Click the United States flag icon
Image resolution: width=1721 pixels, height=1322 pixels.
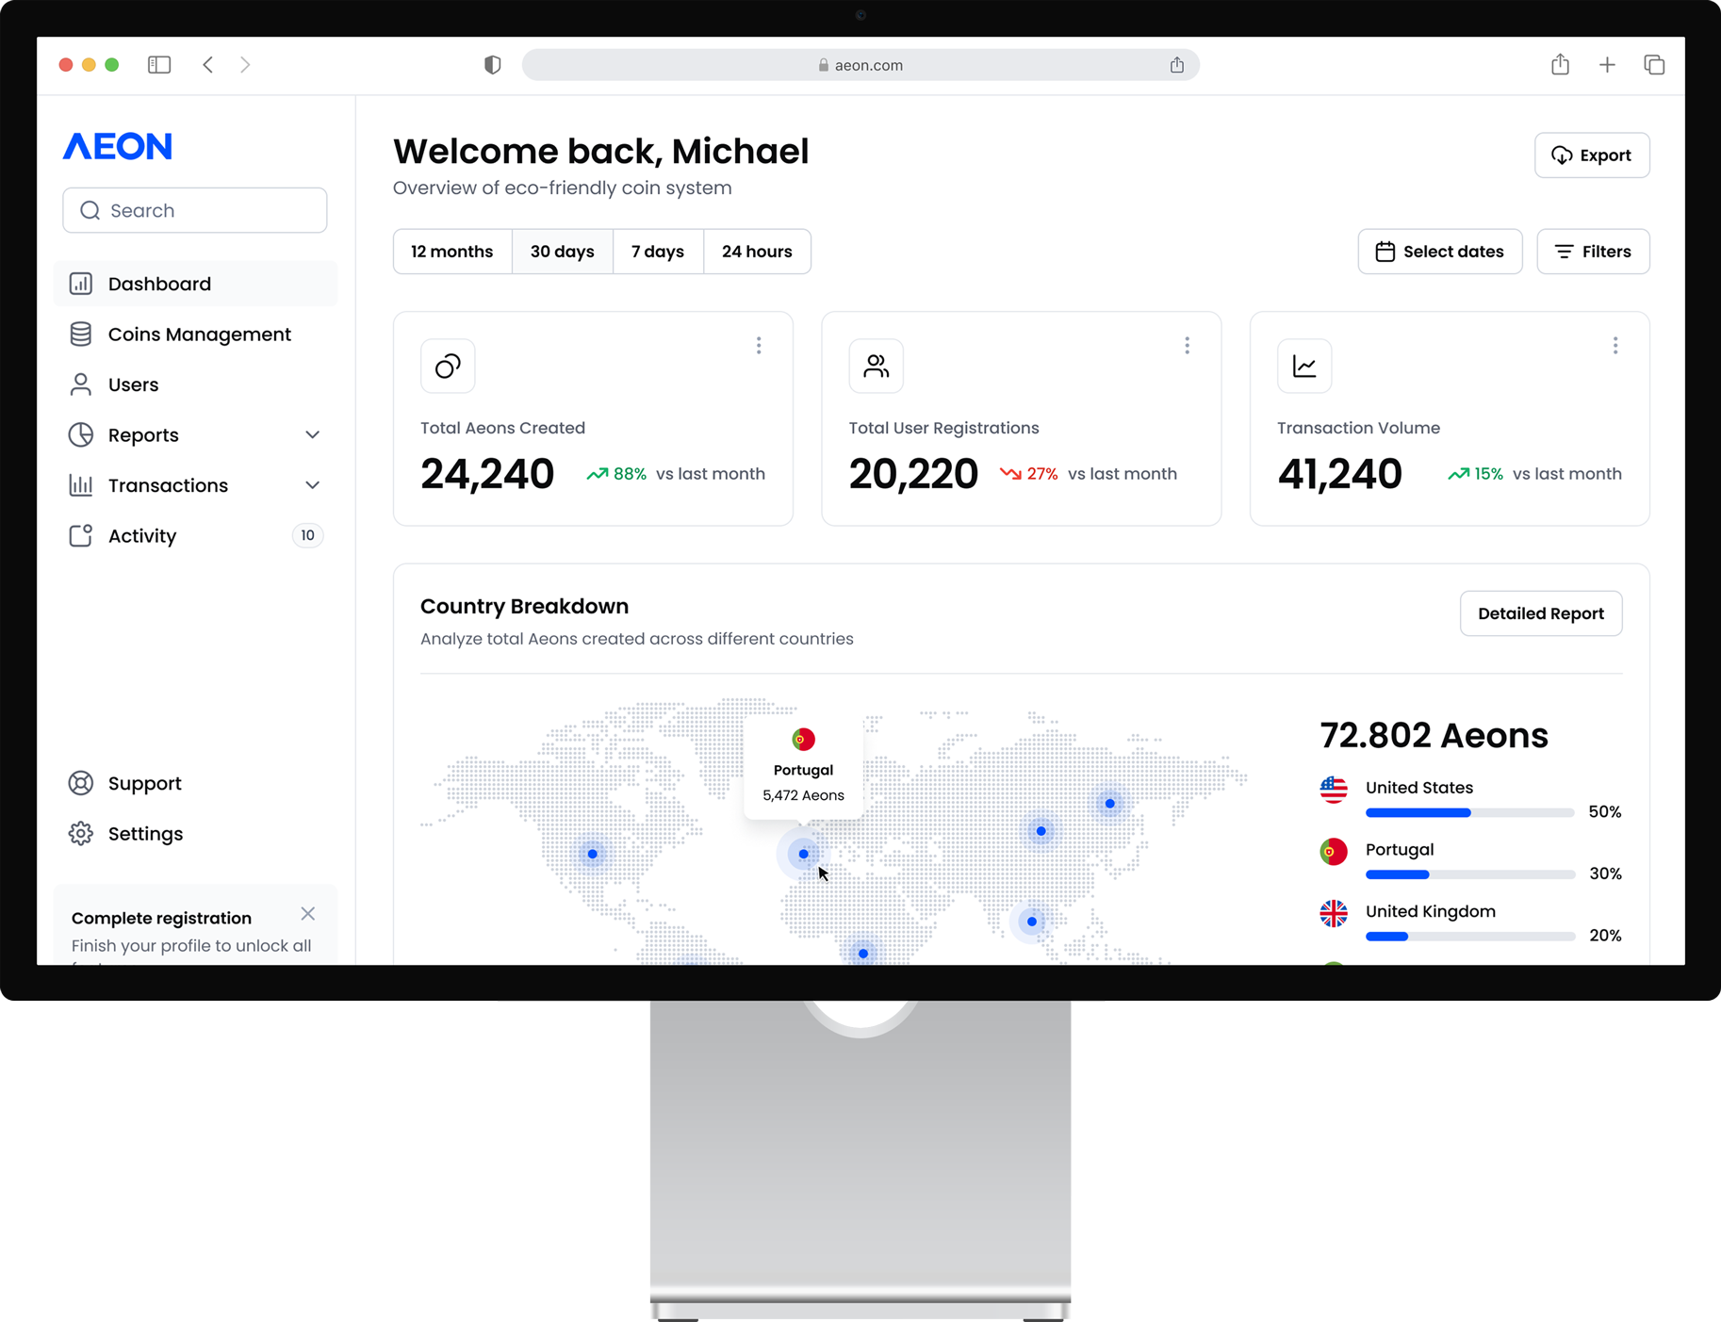[1334, 790]
